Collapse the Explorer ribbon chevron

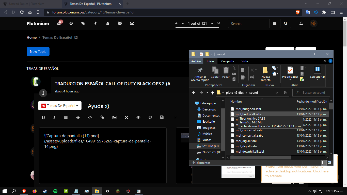[325, 61]
